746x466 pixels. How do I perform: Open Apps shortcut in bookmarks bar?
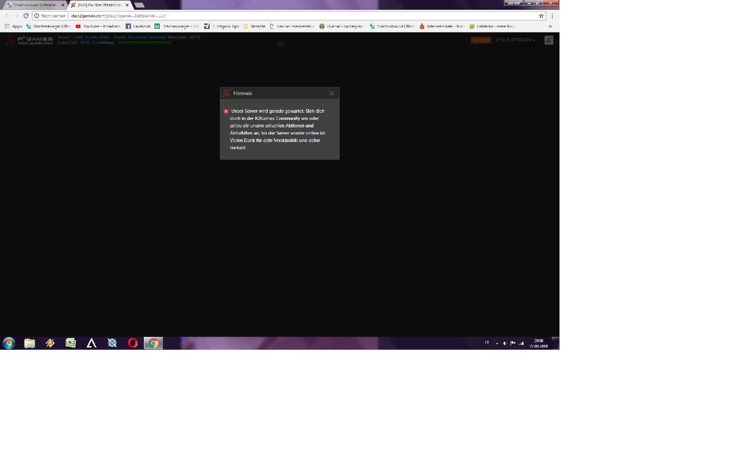click(13, 26)
